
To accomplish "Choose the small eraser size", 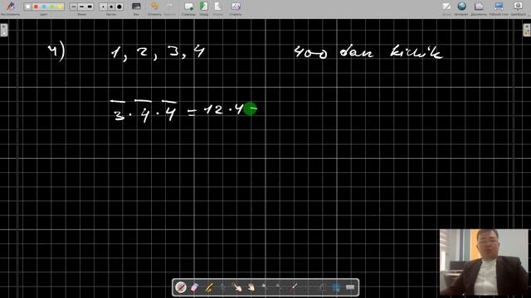I will [x=103, y=7].
